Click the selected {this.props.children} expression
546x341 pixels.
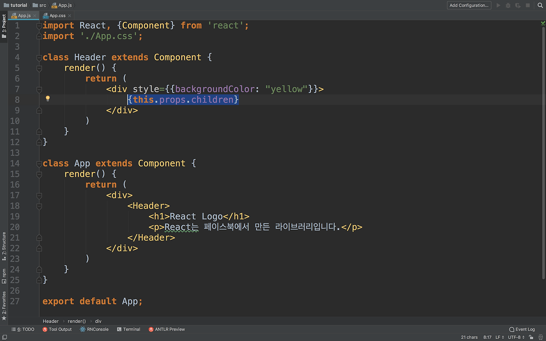point(183,100)
